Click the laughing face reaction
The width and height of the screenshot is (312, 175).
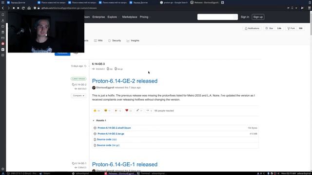107,110
